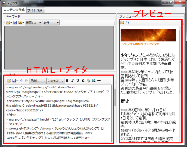Open file in HTML editor toolbar
This screenshot has height=147, width=187.
9,81
